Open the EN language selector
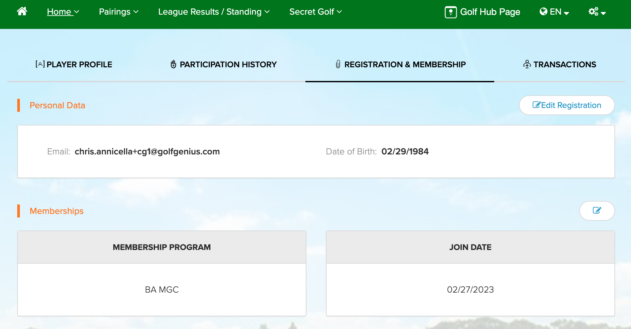 coord(554,12)
